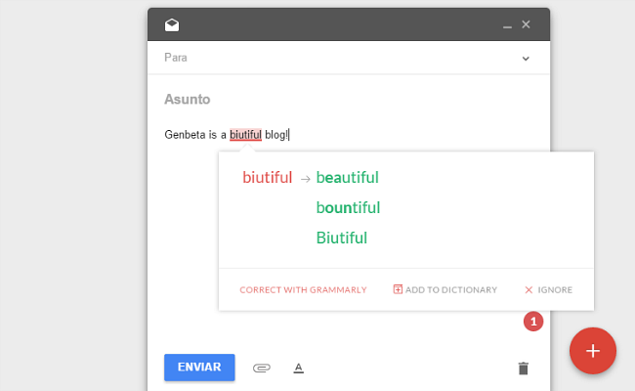Viewport: 635px width, 391px height.
Task: Click the red misspelled word in popup
Action: pyautogui.click(x=268, y=178)
